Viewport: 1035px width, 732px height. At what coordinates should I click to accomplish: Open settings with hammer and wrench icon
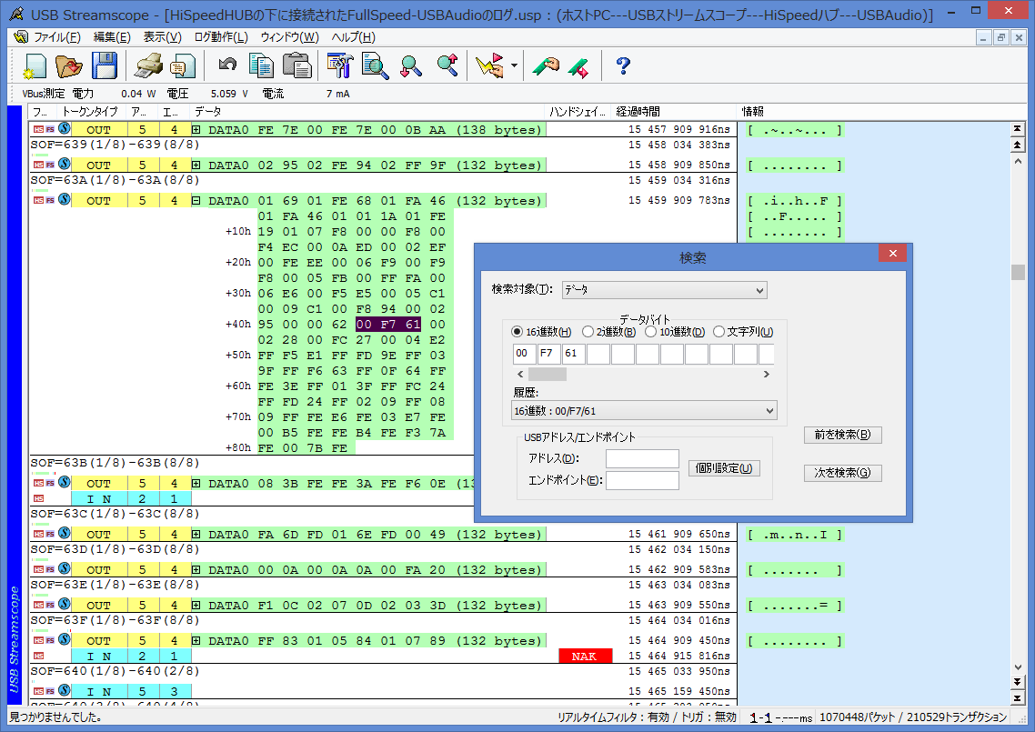(x=340, y=66)
